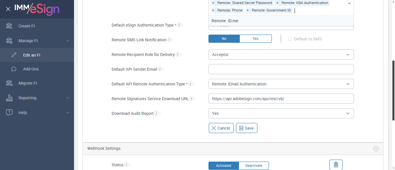
Task: Open Default API Remote Authentication Type dropdown
Action: tap(281, 84)
